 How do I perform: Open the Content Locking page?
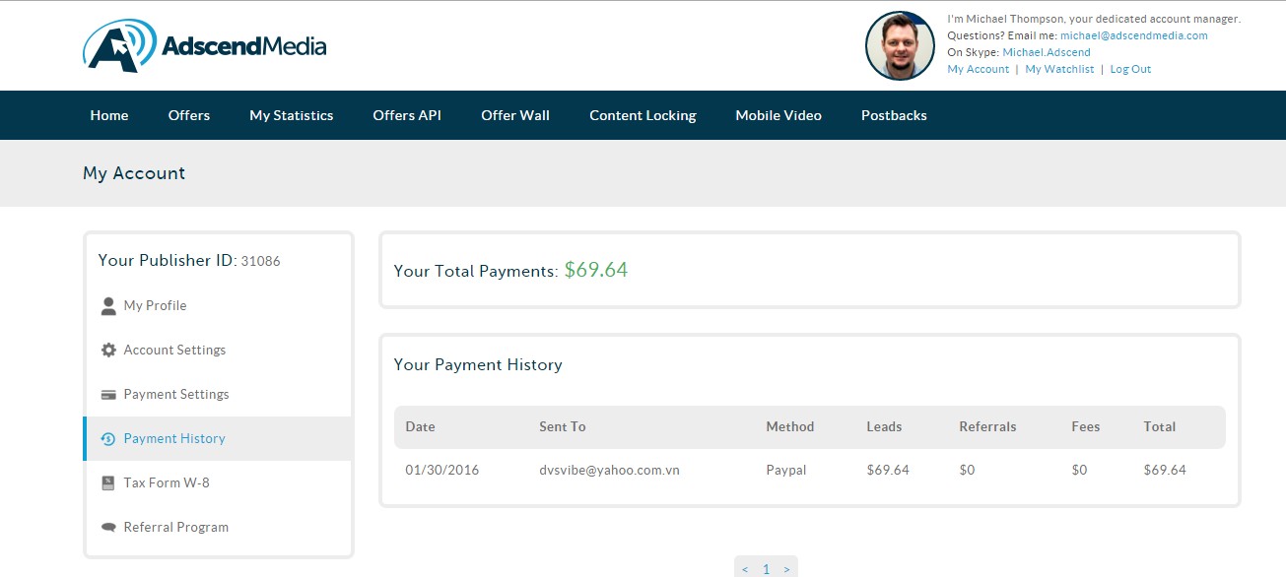[643, 115]
